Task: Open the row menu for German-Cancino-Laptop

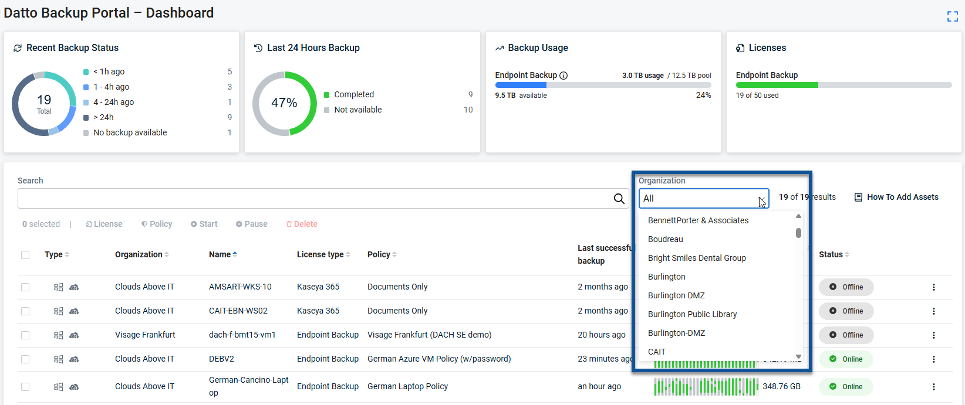Action: pos(933,387)
